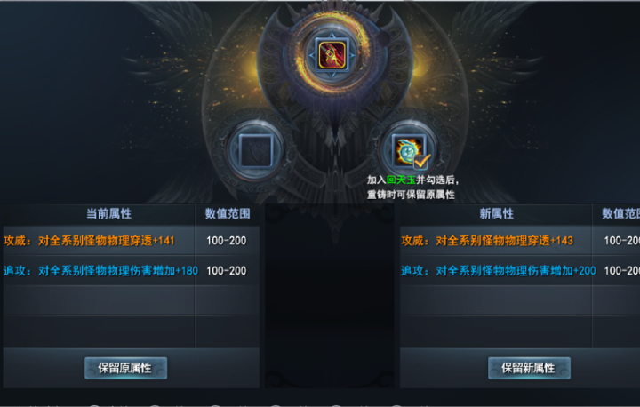This screenshot has height=407, width=640.
Task: Select new 追攻 物理伤害增加+200 row
Action: (x=520, y=270)
